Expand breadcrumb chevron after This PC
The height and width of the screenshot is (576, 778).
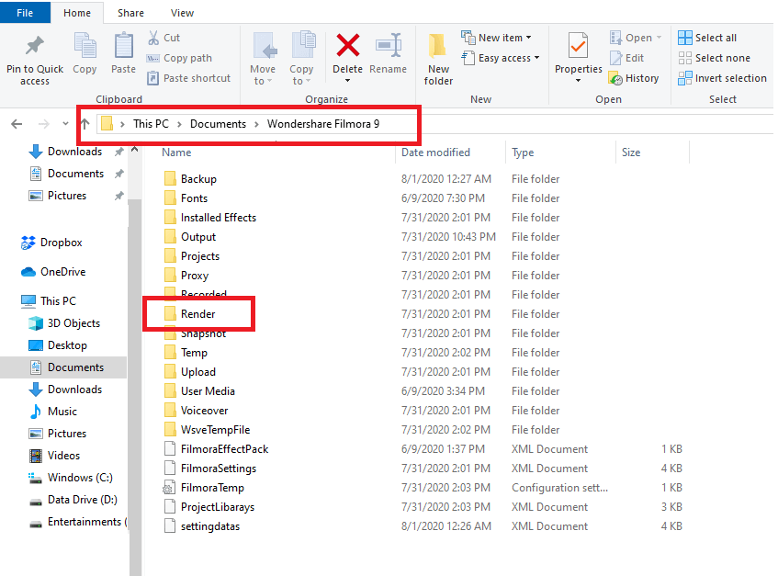click(180, 124)
